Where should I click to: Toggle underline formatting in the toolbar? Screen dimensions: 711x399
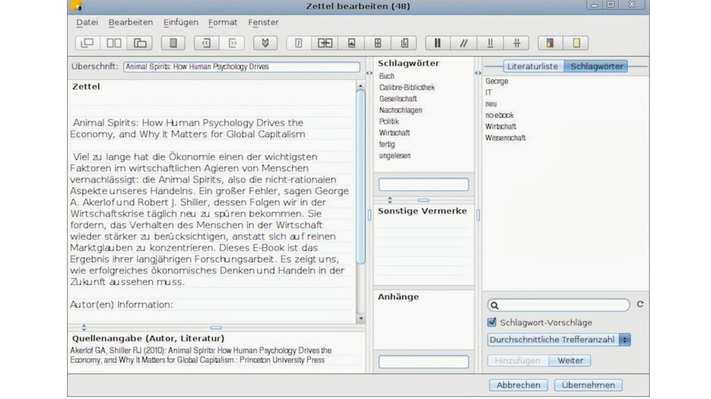tap(491, 43)
